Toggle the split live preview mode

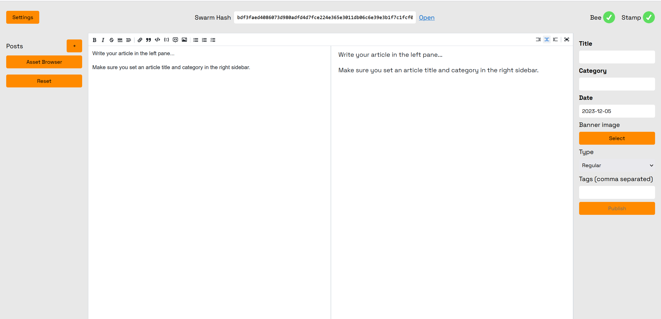click(x=547, y=39)
